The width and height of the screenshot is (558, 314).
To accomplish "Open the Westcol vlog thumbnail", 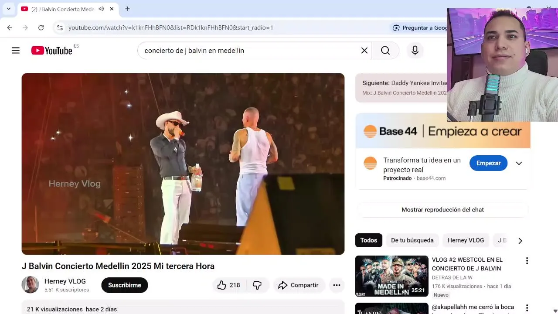I will 392,276.
